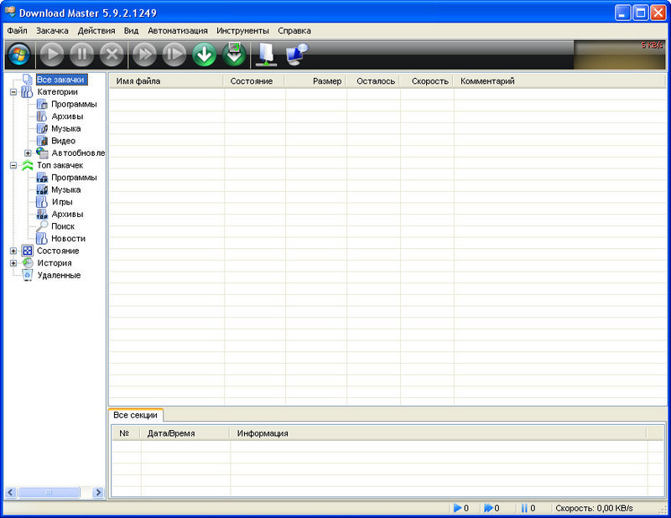Click the Информация column header

coord(438,433)
